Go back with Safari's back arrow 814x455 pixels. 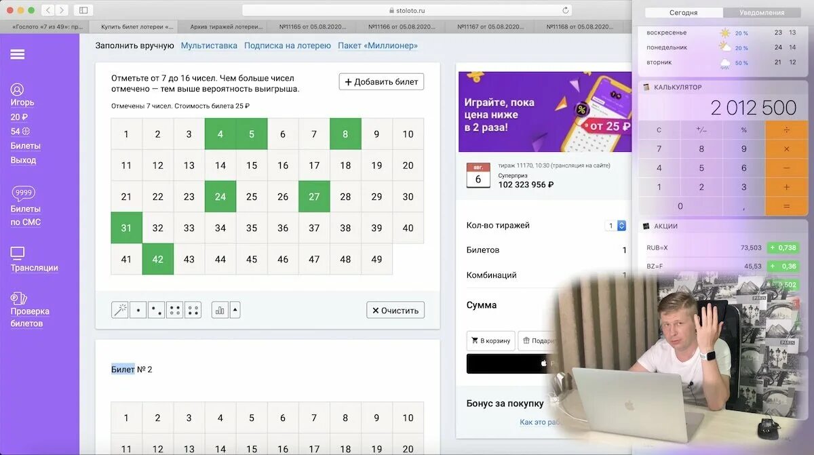[x=48, y=10]
